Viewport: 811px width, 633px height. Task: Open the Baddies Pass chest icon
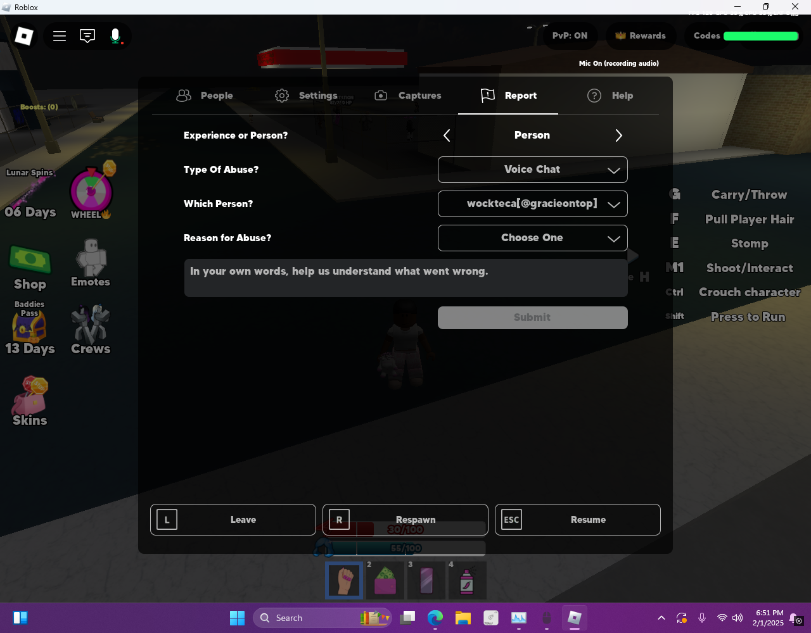pyautogui.click(x=30, y=328)
